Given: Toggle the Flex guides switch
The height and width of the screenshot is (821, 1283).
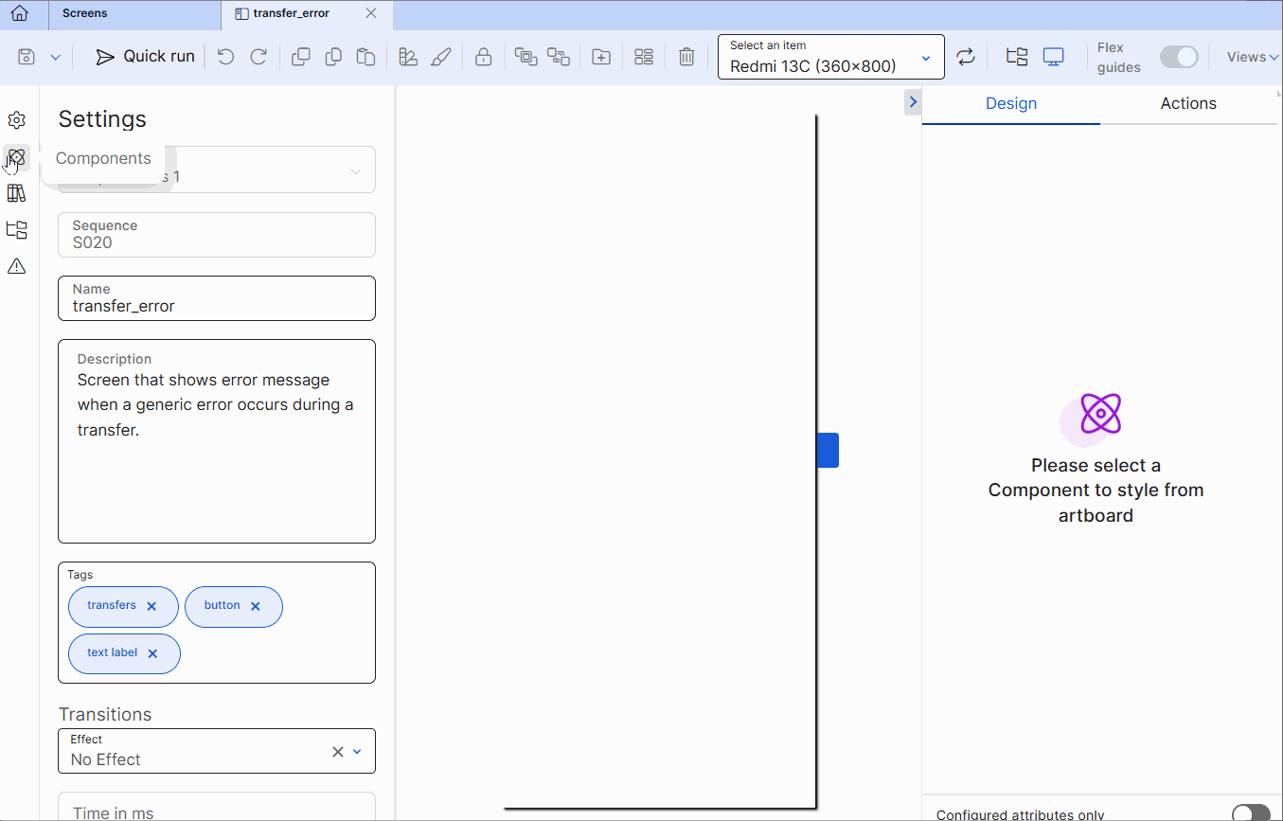Looking at the screenshot, I should pos(1179,57).
